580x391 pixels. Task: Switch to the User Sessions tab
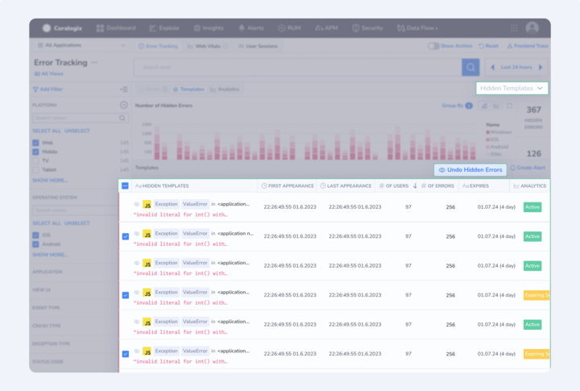coord(258,46)
